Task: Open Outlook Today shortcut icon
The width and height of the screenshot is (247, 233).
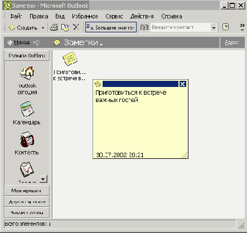Action: click(27, 73)
